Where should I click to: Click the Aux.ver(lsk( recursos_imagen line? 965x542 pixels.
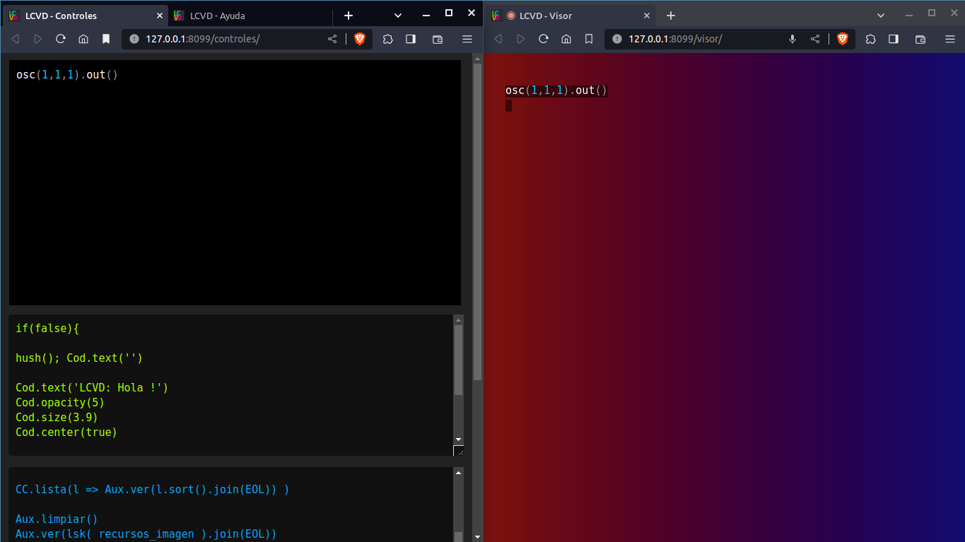(146, 534)
